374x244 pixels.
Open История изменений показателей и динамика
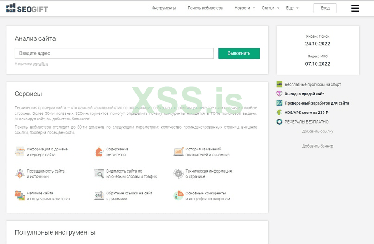208,152
